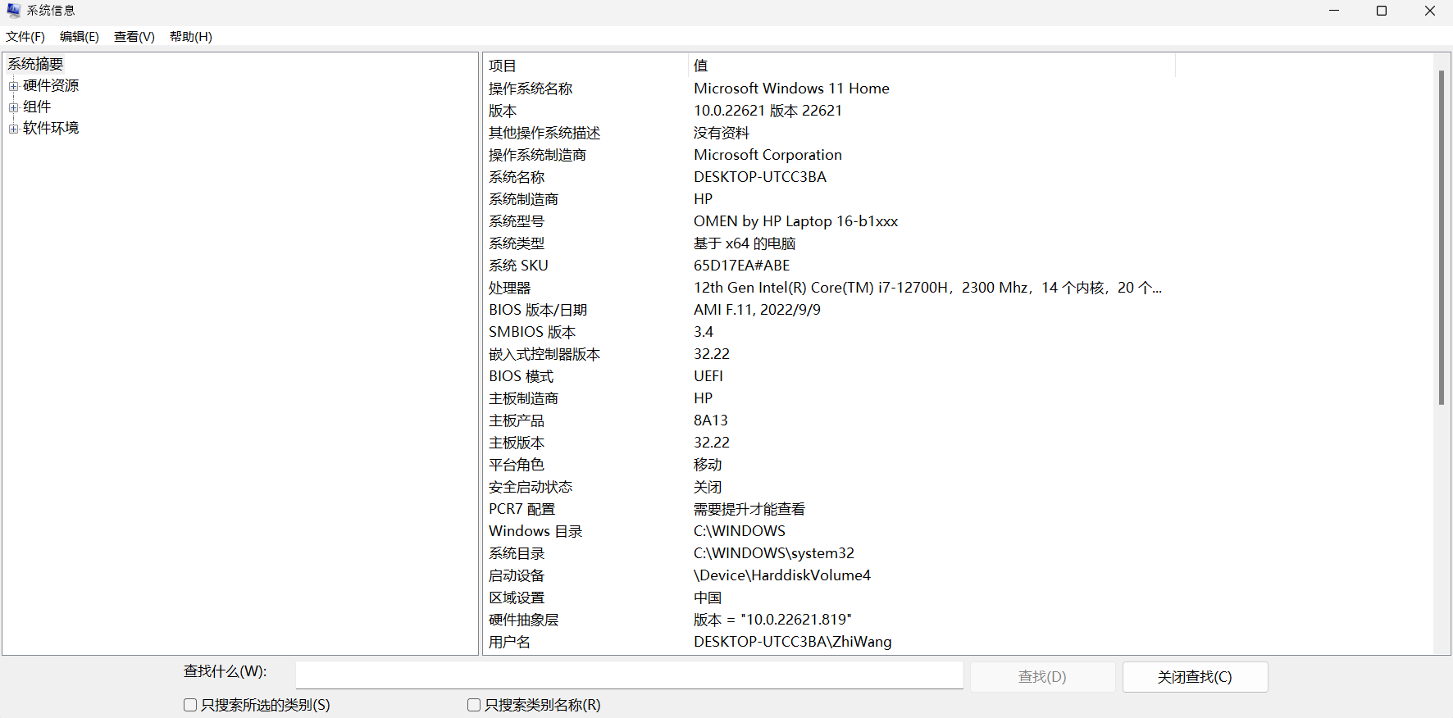Click the 关闭查找(C) button
The height and width of the screenshot is (718, 1453).
coord(1195,677)
